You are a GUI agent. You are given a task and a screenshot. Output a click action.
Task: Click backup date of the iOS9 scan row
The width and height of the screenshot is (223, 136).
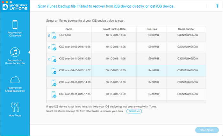click(116, 35)
